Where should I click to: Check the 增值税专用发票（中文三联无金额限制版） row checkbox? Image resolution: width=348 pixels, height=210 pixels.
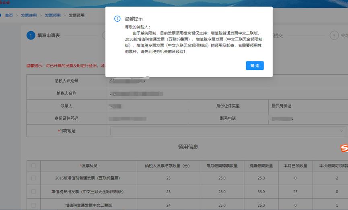coord(33,192)
